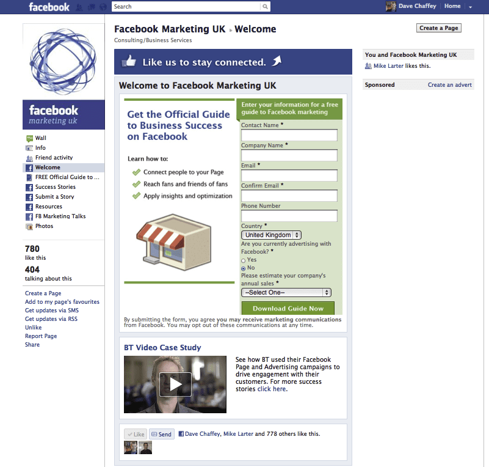
Task: Click the 'click here' success stories link
Action: click(x=272, y=389)
